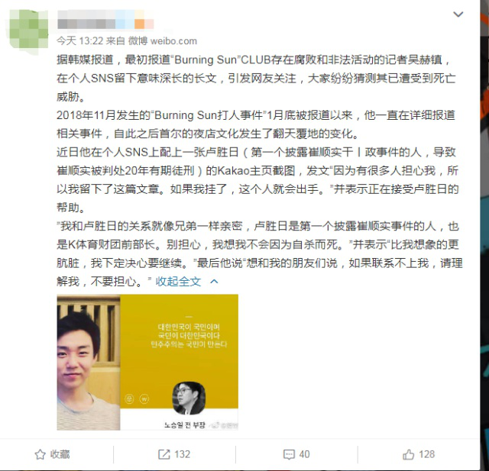This screenshot has width=489, height=471.
Task: Click the 128 likes count
Action: pos(426,454)
